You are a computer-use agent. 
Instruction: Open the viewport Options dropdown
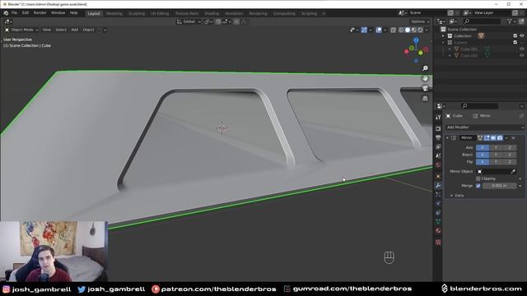pyautogui.click(x=420, y=21)
